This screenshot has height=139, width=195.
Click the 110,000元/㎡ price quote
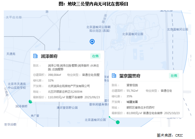point(57,97)
